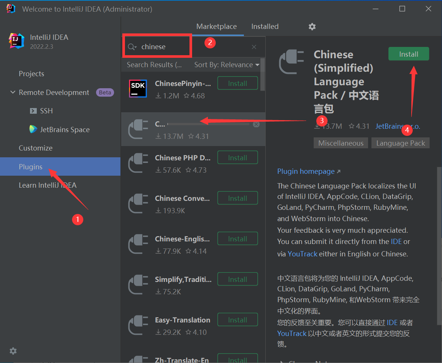Open search history magnifier icon
Image resolution: width=442 pixels, height=363 pixels.
click(132, 47)
